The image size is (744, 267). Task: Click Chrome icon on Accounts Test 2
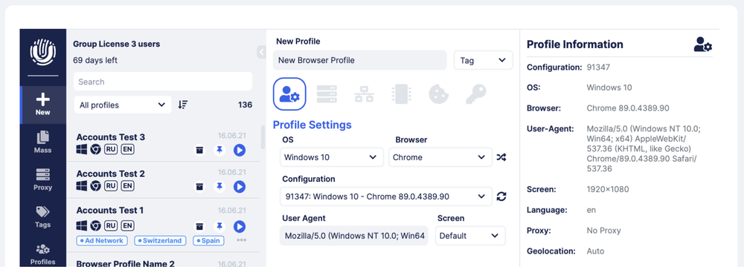coord(95,186)
